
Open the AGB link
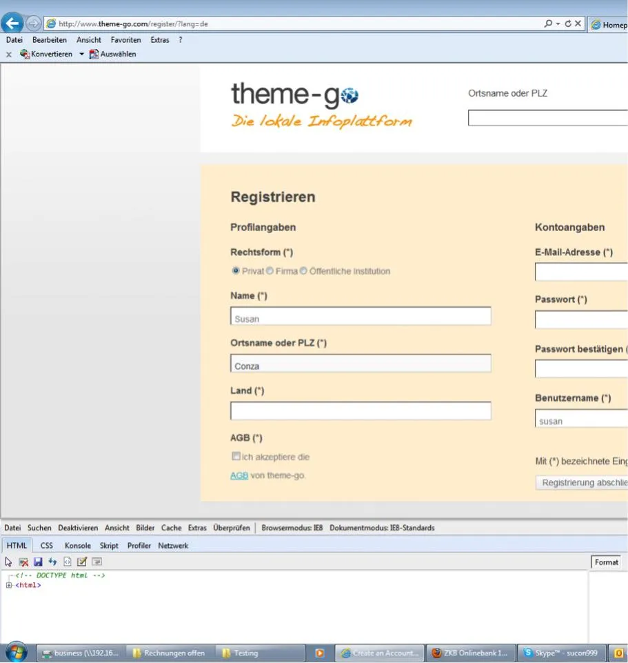tap(239, 475)
